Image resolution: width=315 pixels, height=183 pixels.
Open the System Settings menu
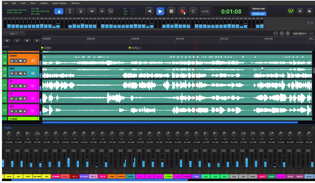[59, 3]
